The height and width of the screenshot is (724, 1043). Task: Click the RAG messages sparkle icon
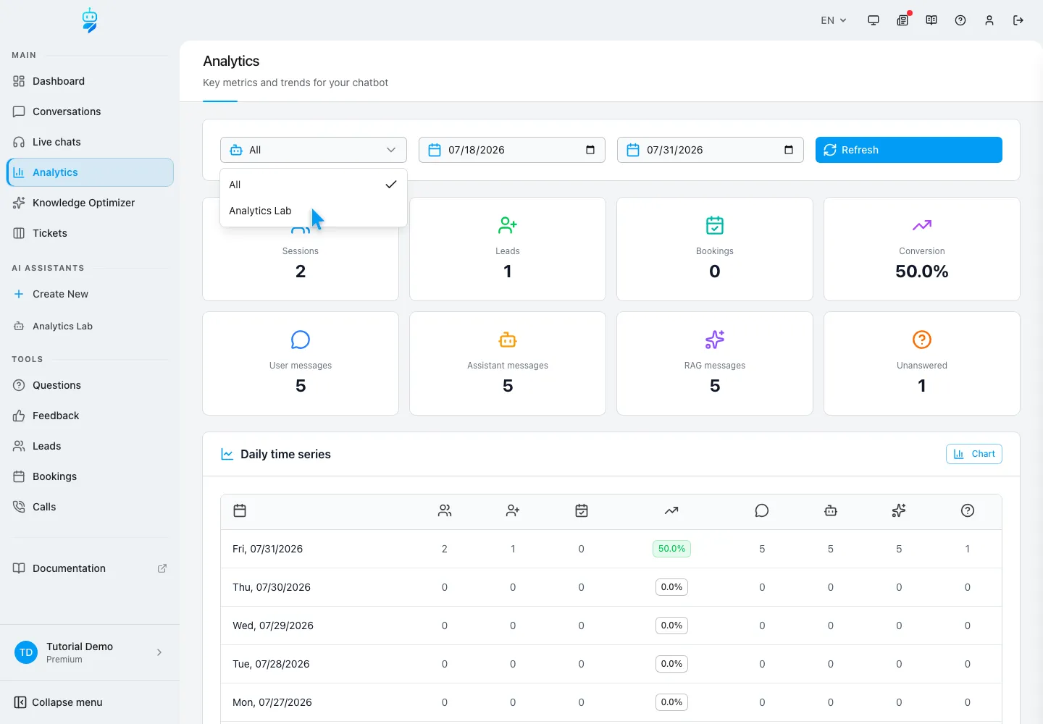[x=715, y=340]
